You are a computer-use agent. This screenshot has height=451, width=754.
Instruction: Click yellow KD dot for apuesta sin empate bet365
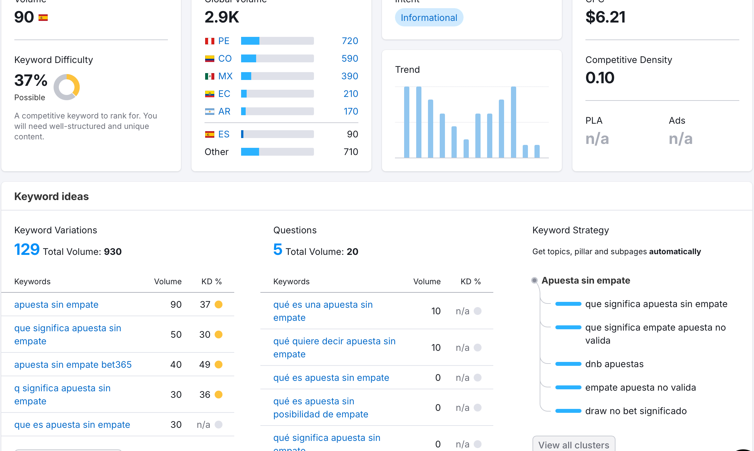tap(219, 365)
